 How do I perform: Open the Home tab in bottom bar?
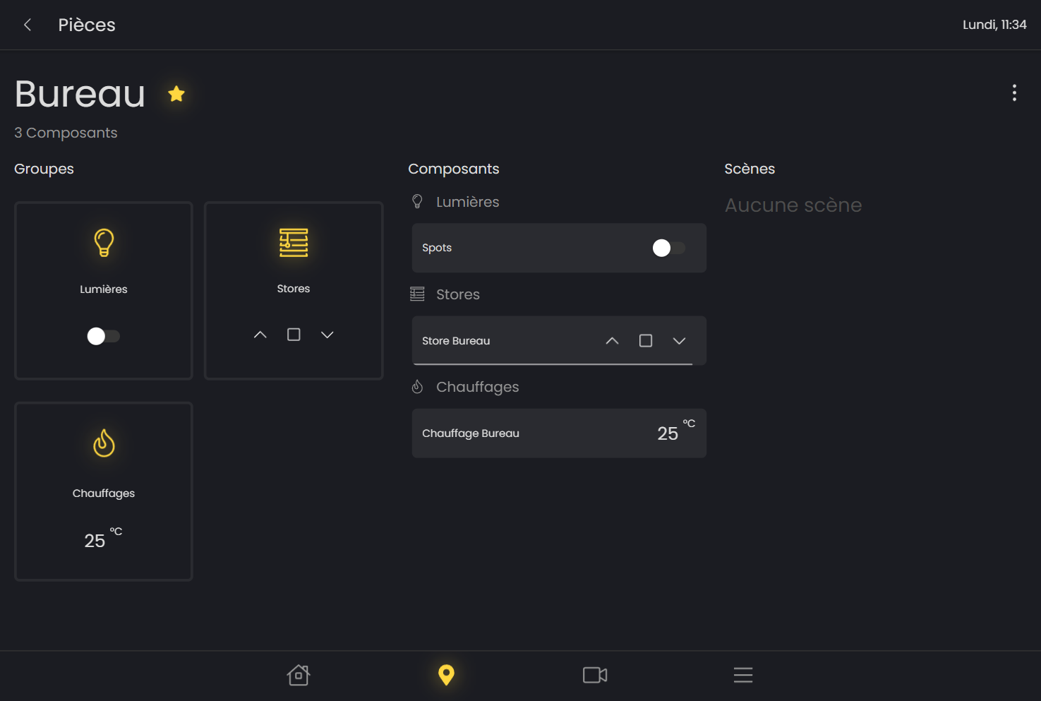[299, 675]
